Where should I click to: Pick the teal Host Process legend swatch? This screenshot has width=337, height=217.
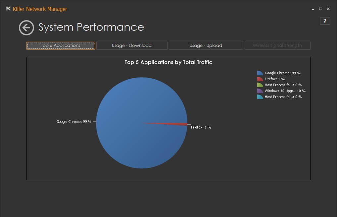tap(260, 97)
